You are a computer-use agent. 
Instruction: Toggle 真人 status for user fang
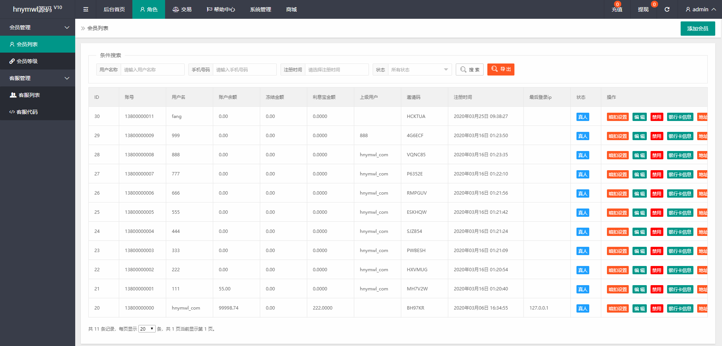[582, 117]
